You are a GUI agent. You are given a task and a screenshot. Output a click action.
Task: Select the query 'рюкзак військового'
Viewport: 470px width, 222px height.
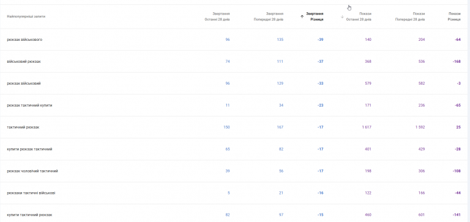point(24,40)
